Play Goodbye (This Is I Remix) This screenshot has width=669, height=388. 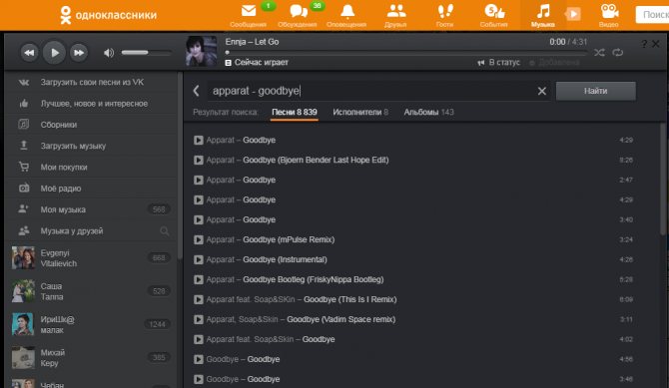[x=199, y=299]
